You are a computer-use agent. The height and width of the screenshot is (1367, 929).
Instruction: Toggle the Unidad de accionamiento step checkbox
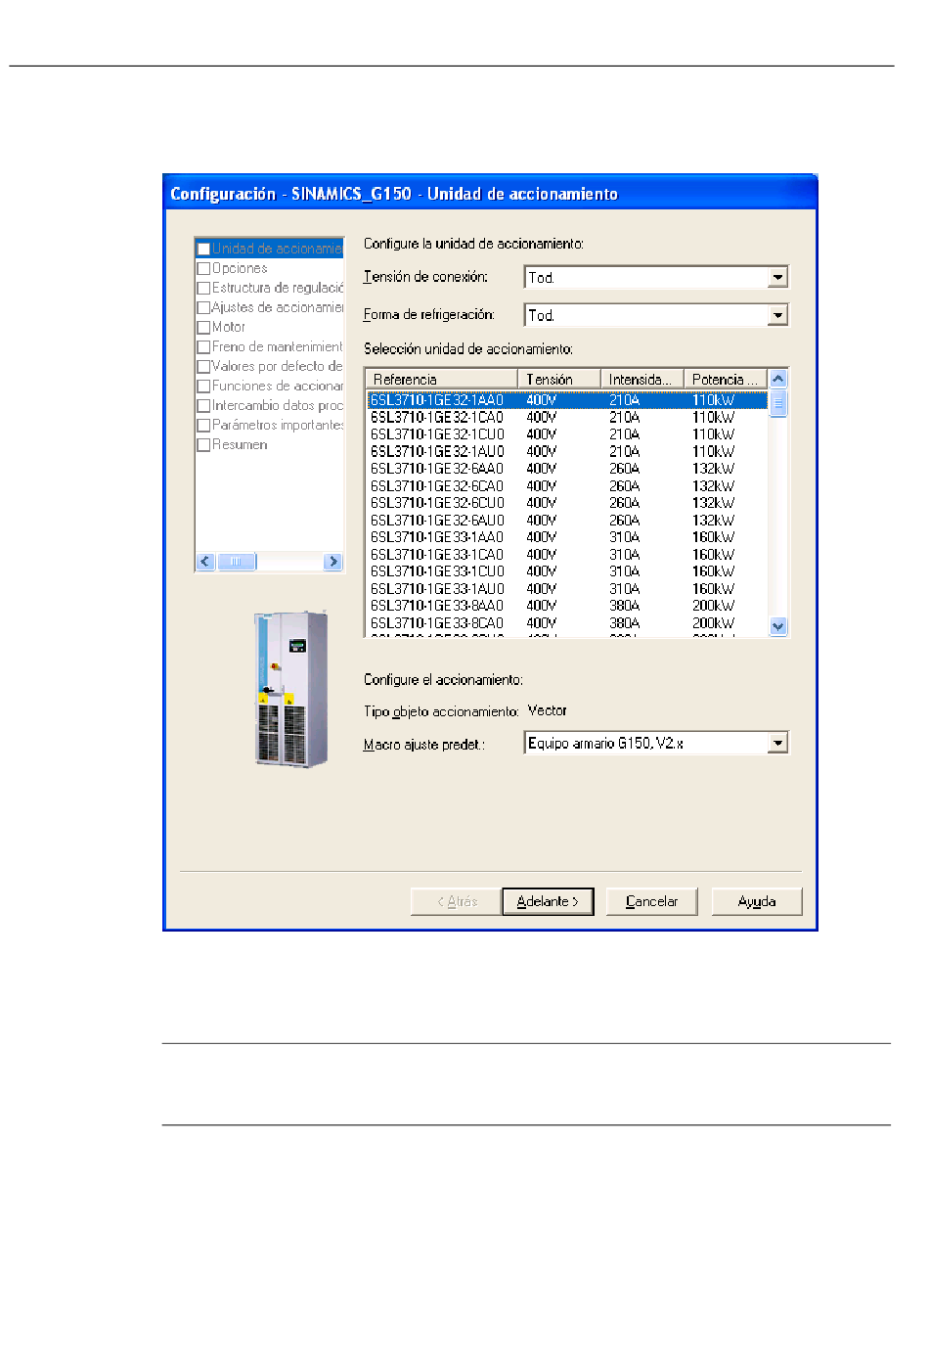[203, 249]
